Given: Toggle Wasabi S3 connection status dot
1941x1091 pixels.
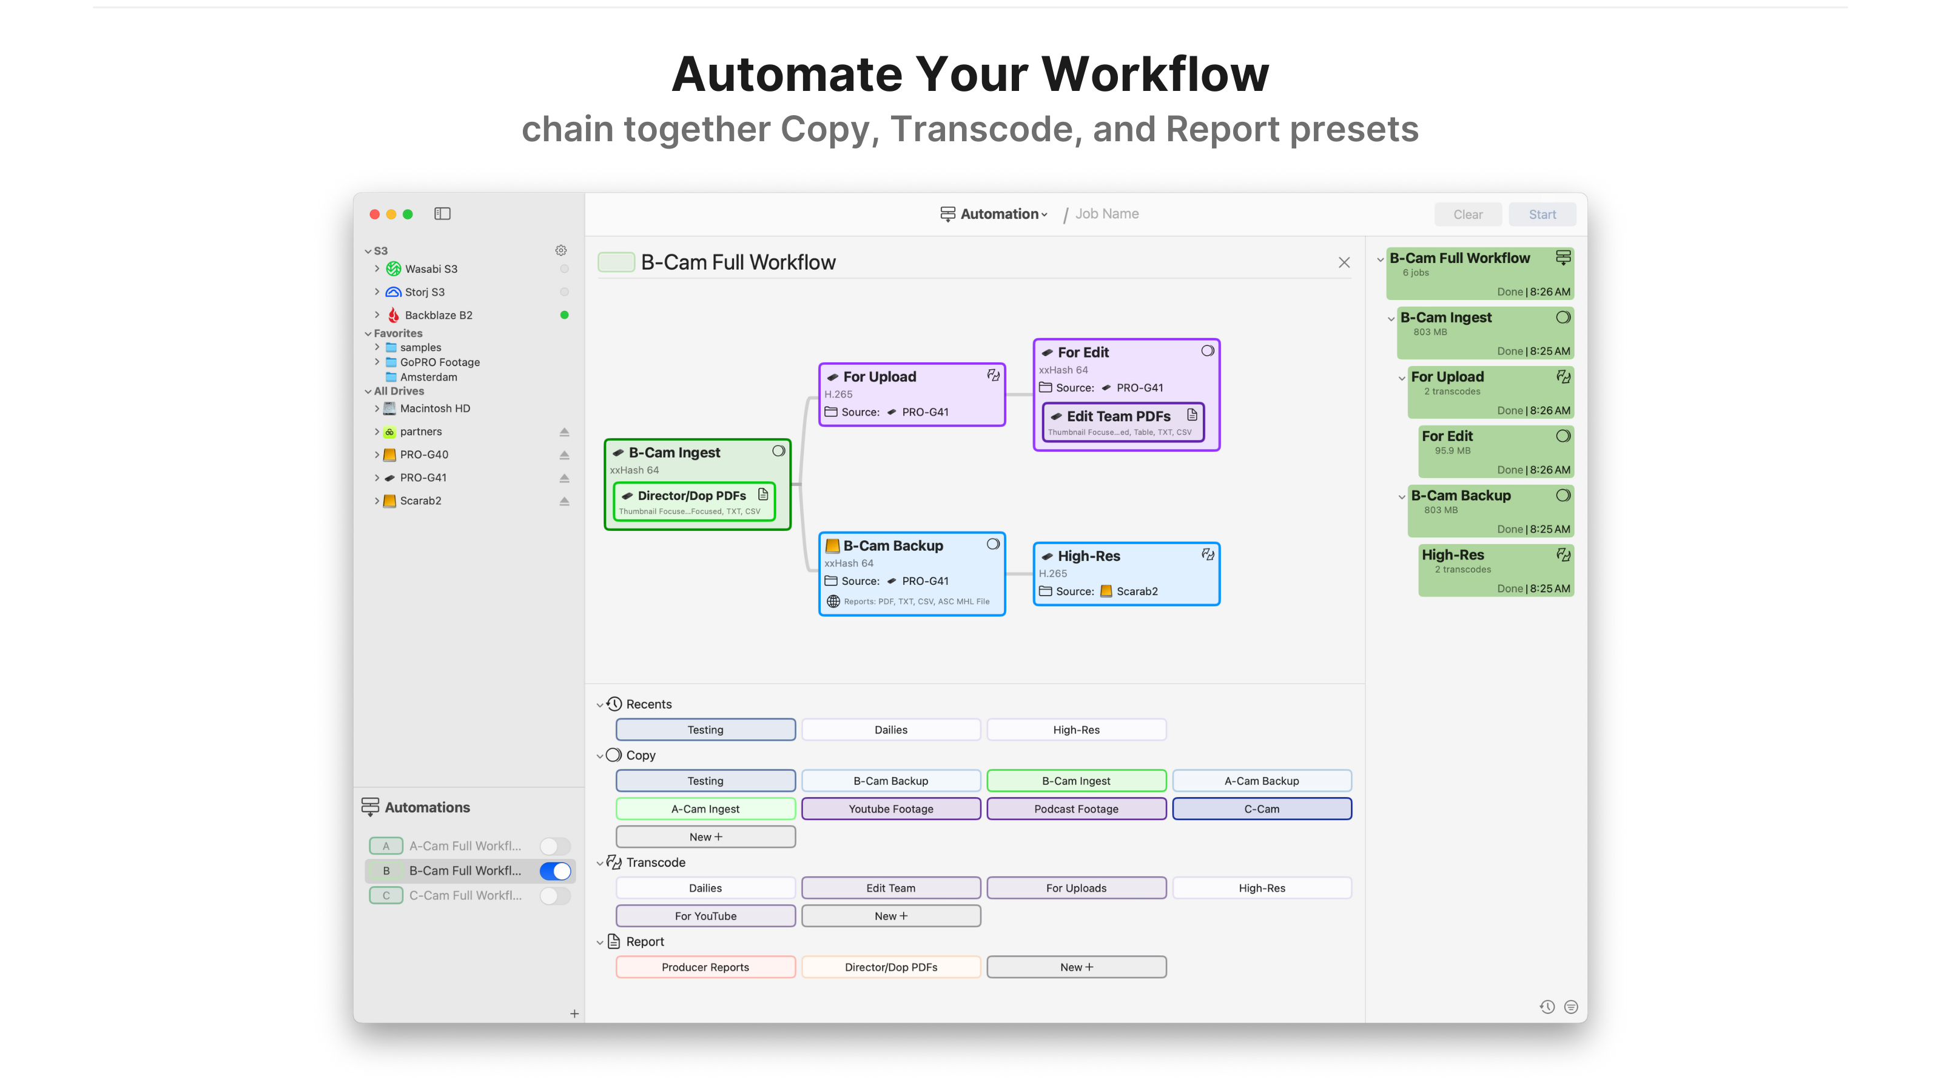Looking at the screenshot, I should 564,269.
